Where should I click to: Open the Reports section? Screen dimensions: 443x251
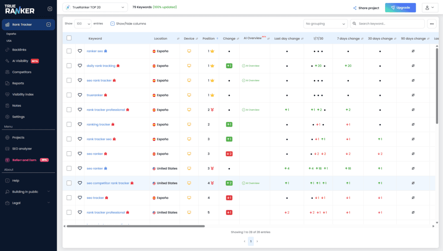[18, 83]
